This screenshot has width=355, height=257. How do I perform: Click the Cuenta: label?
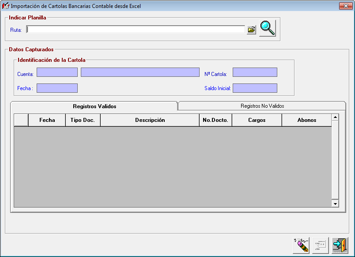(25, 74)
